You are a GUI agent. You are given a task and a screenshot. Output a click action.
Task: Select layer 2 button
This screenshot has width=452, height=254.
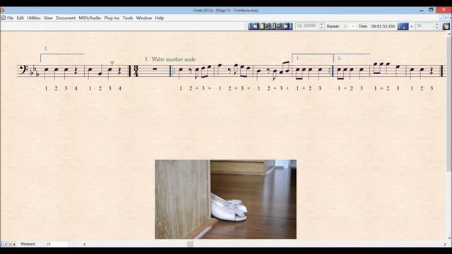[5, 245]
